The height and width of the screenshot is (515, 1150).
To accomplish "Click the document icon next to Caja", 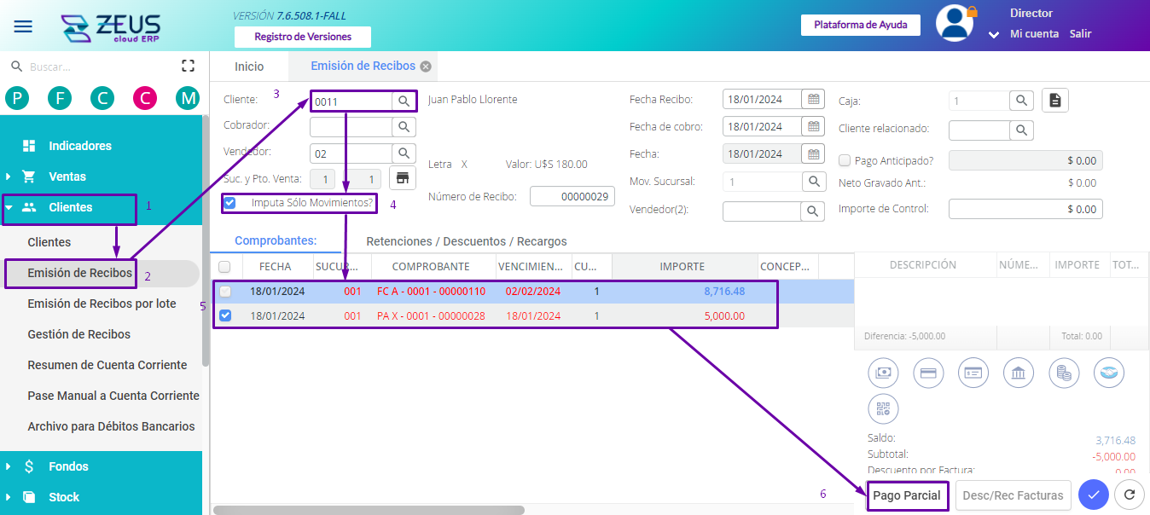I will coord(1055,101).
